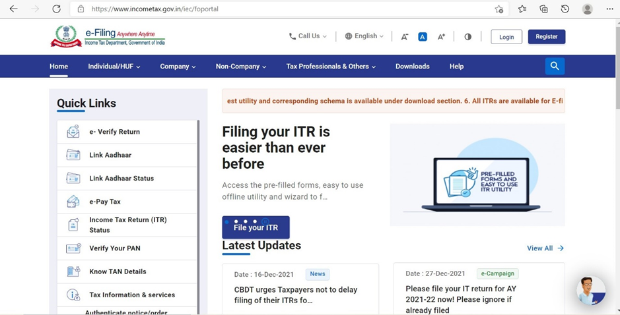
Task: Open the browser Favorites list icon
Action: [x=522, y=9]
